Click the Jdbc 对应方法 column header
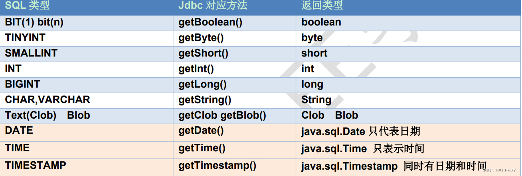 click(x=213, y=6)
